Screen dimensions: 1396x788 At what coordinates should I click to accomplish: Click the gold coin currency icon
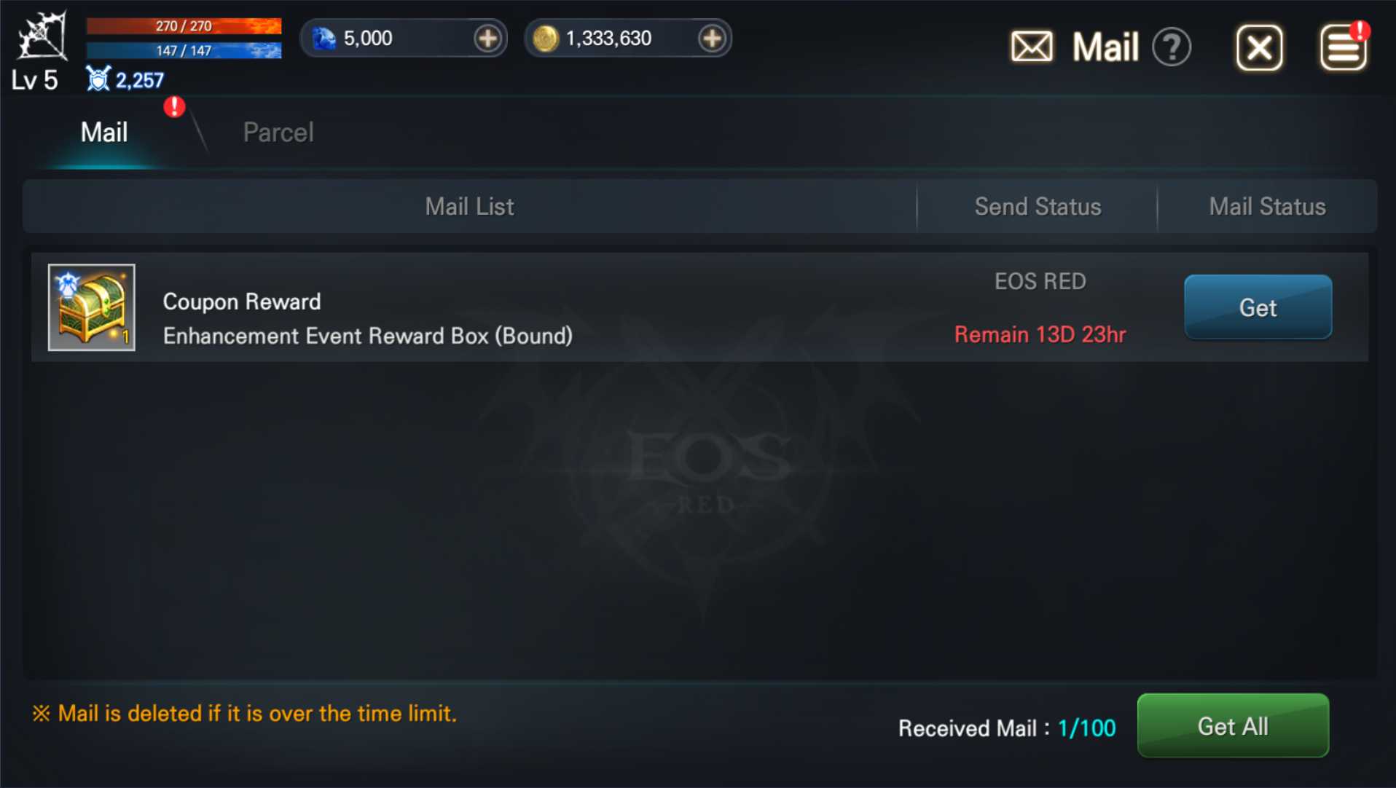point(545,38)
